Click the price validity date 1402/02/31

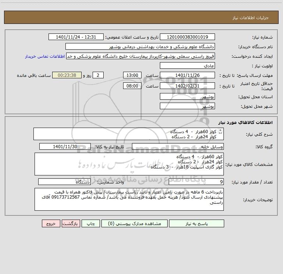coord(187,86)
